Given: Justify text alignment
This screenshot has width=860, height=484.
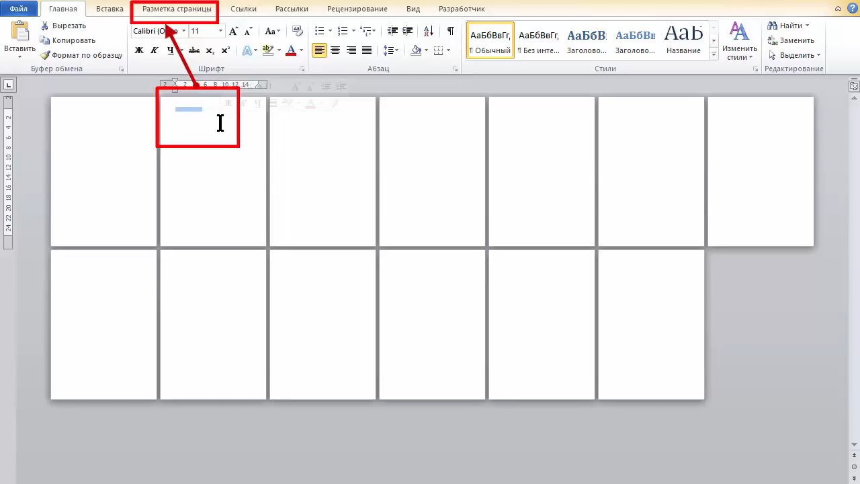Looking at the screenshot, I should pos(367,50).
